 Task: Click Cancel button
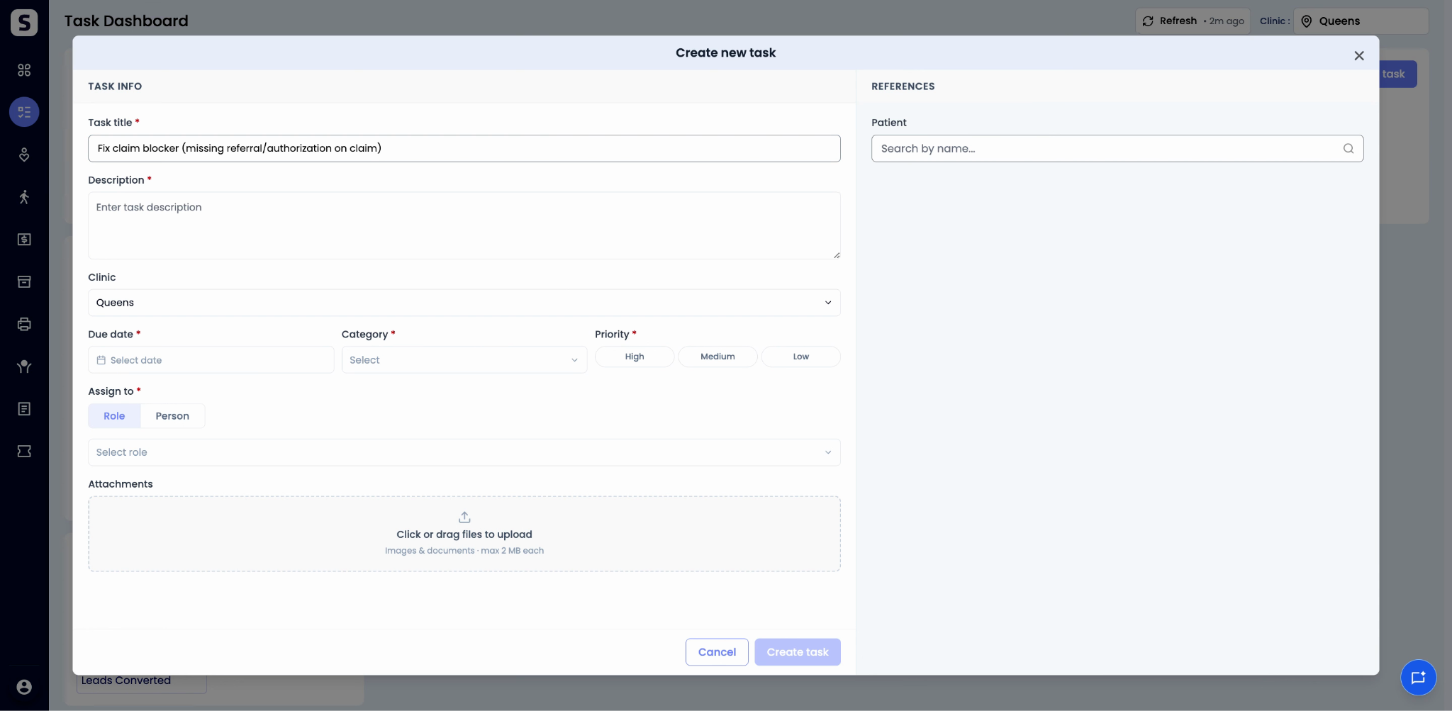point(717,652)
